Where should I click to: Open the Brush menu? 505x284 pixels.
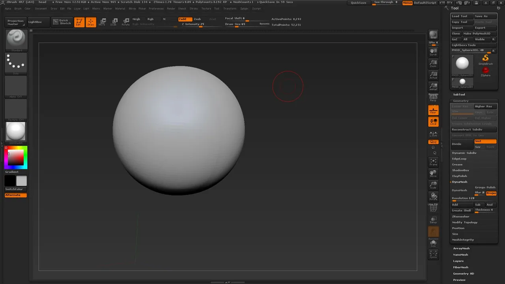tap(18, 8)
